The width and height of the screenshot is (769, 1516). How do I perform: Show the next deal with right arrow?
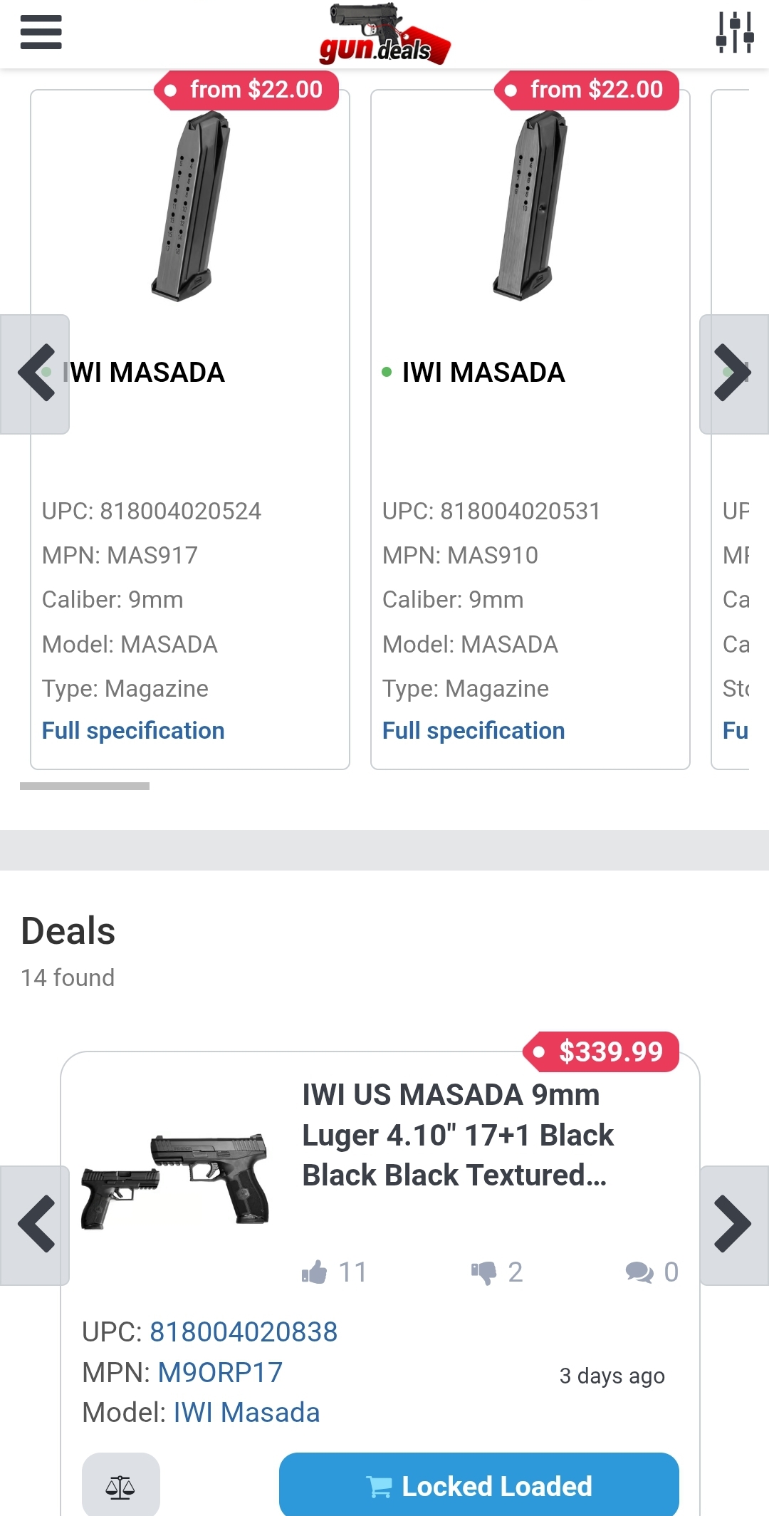tap(733, 1225)
